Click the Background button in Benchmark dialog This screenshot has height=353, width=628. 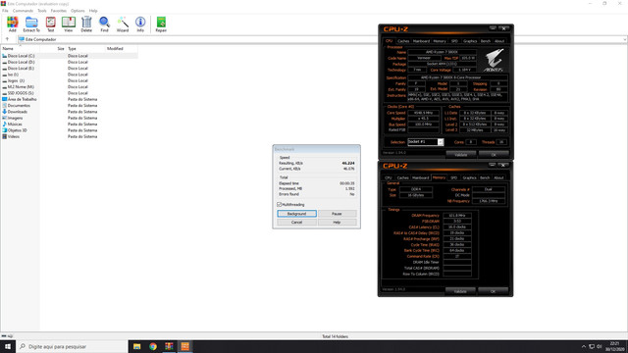pos(296,214)
